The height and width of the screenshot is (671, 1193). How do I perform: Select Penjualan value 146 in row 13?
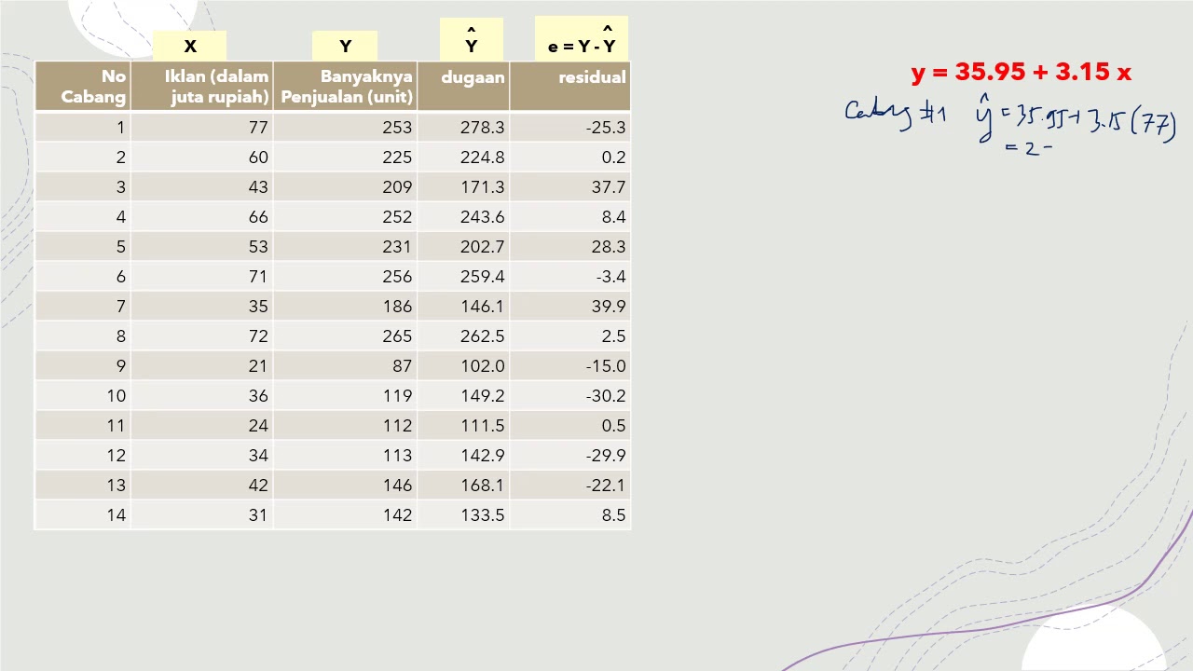[397, 486]
